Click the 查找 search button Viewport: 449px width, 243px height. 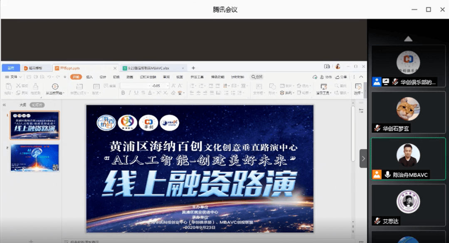(257, 77)
